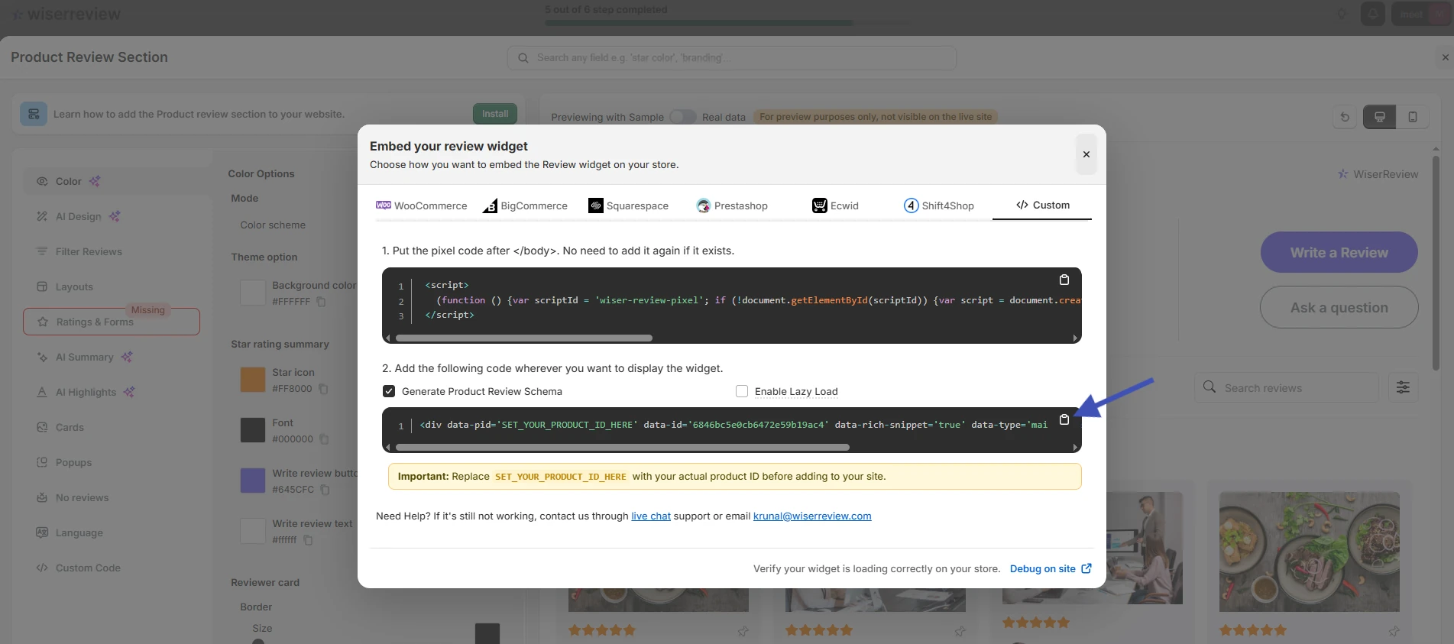This screenshot has width=1454, height=644.
Task: Toggle Sample to Real data preview
Action: click(x=682, y=117)
